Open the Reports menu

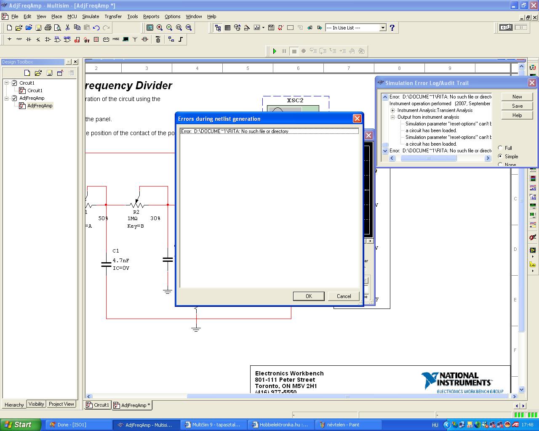point(151,16)
